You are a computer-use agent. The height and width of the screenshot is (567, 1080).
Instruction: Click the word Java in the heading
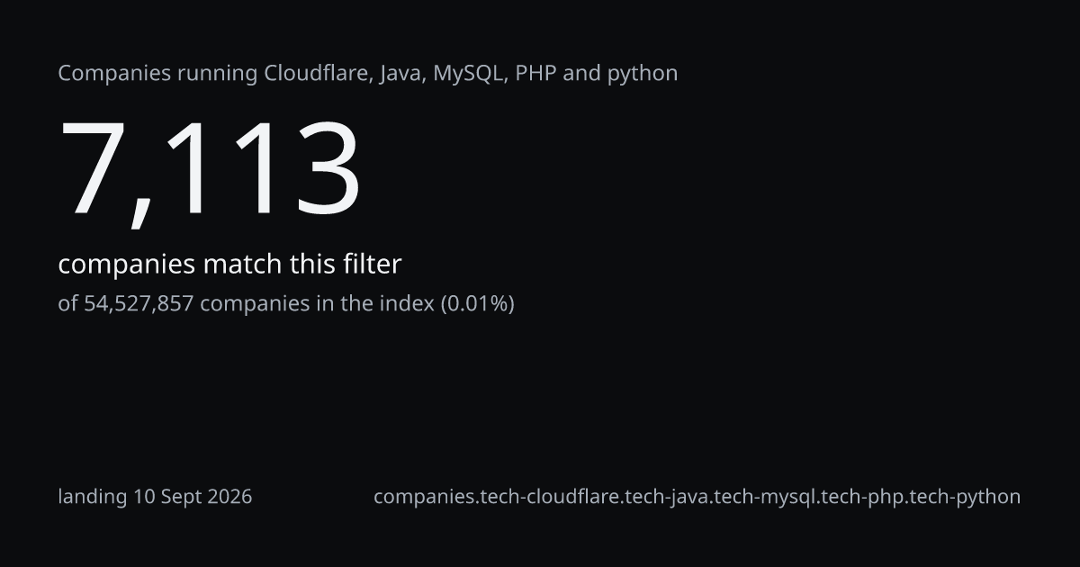click(x=400, y=74)
